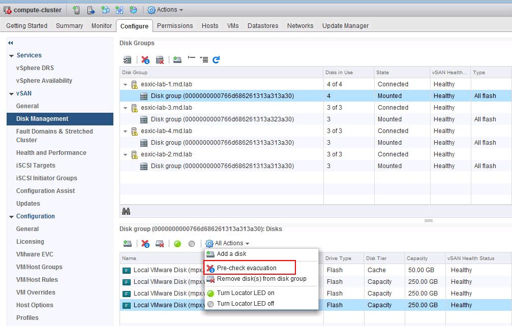Click the disk group icon under esxic-lab-4.md.lab
Image resolution: width=512 pixels, height=326 pixels.
(x=144, y=143)
